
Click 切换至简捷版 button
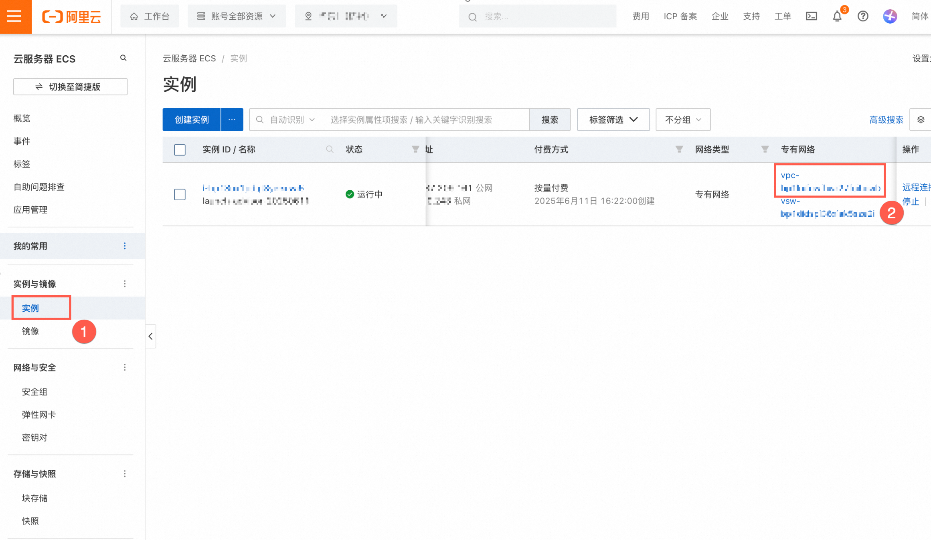click(71, 87)
